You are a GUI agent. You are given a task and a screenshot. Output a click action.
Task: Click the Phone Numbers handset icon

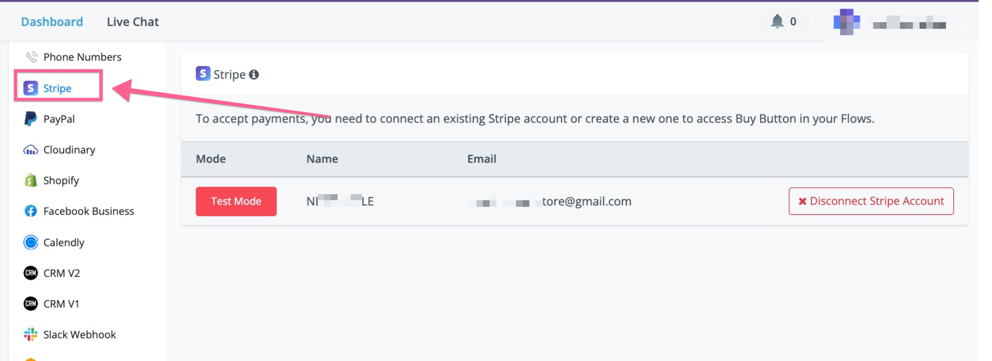[x=31, y=57]
